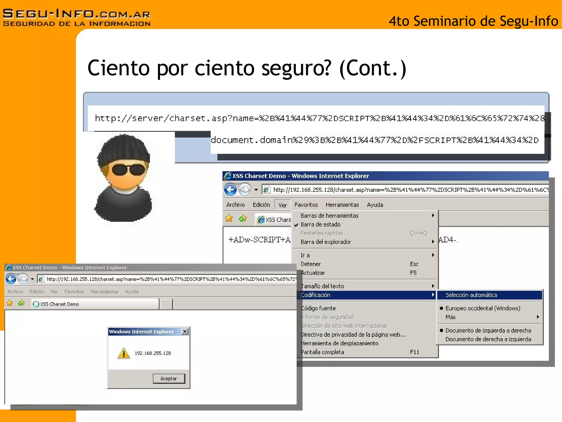Open Archivo menu in lower IE window
Viewport: 562px width, 422px height.
coord(15,291)
